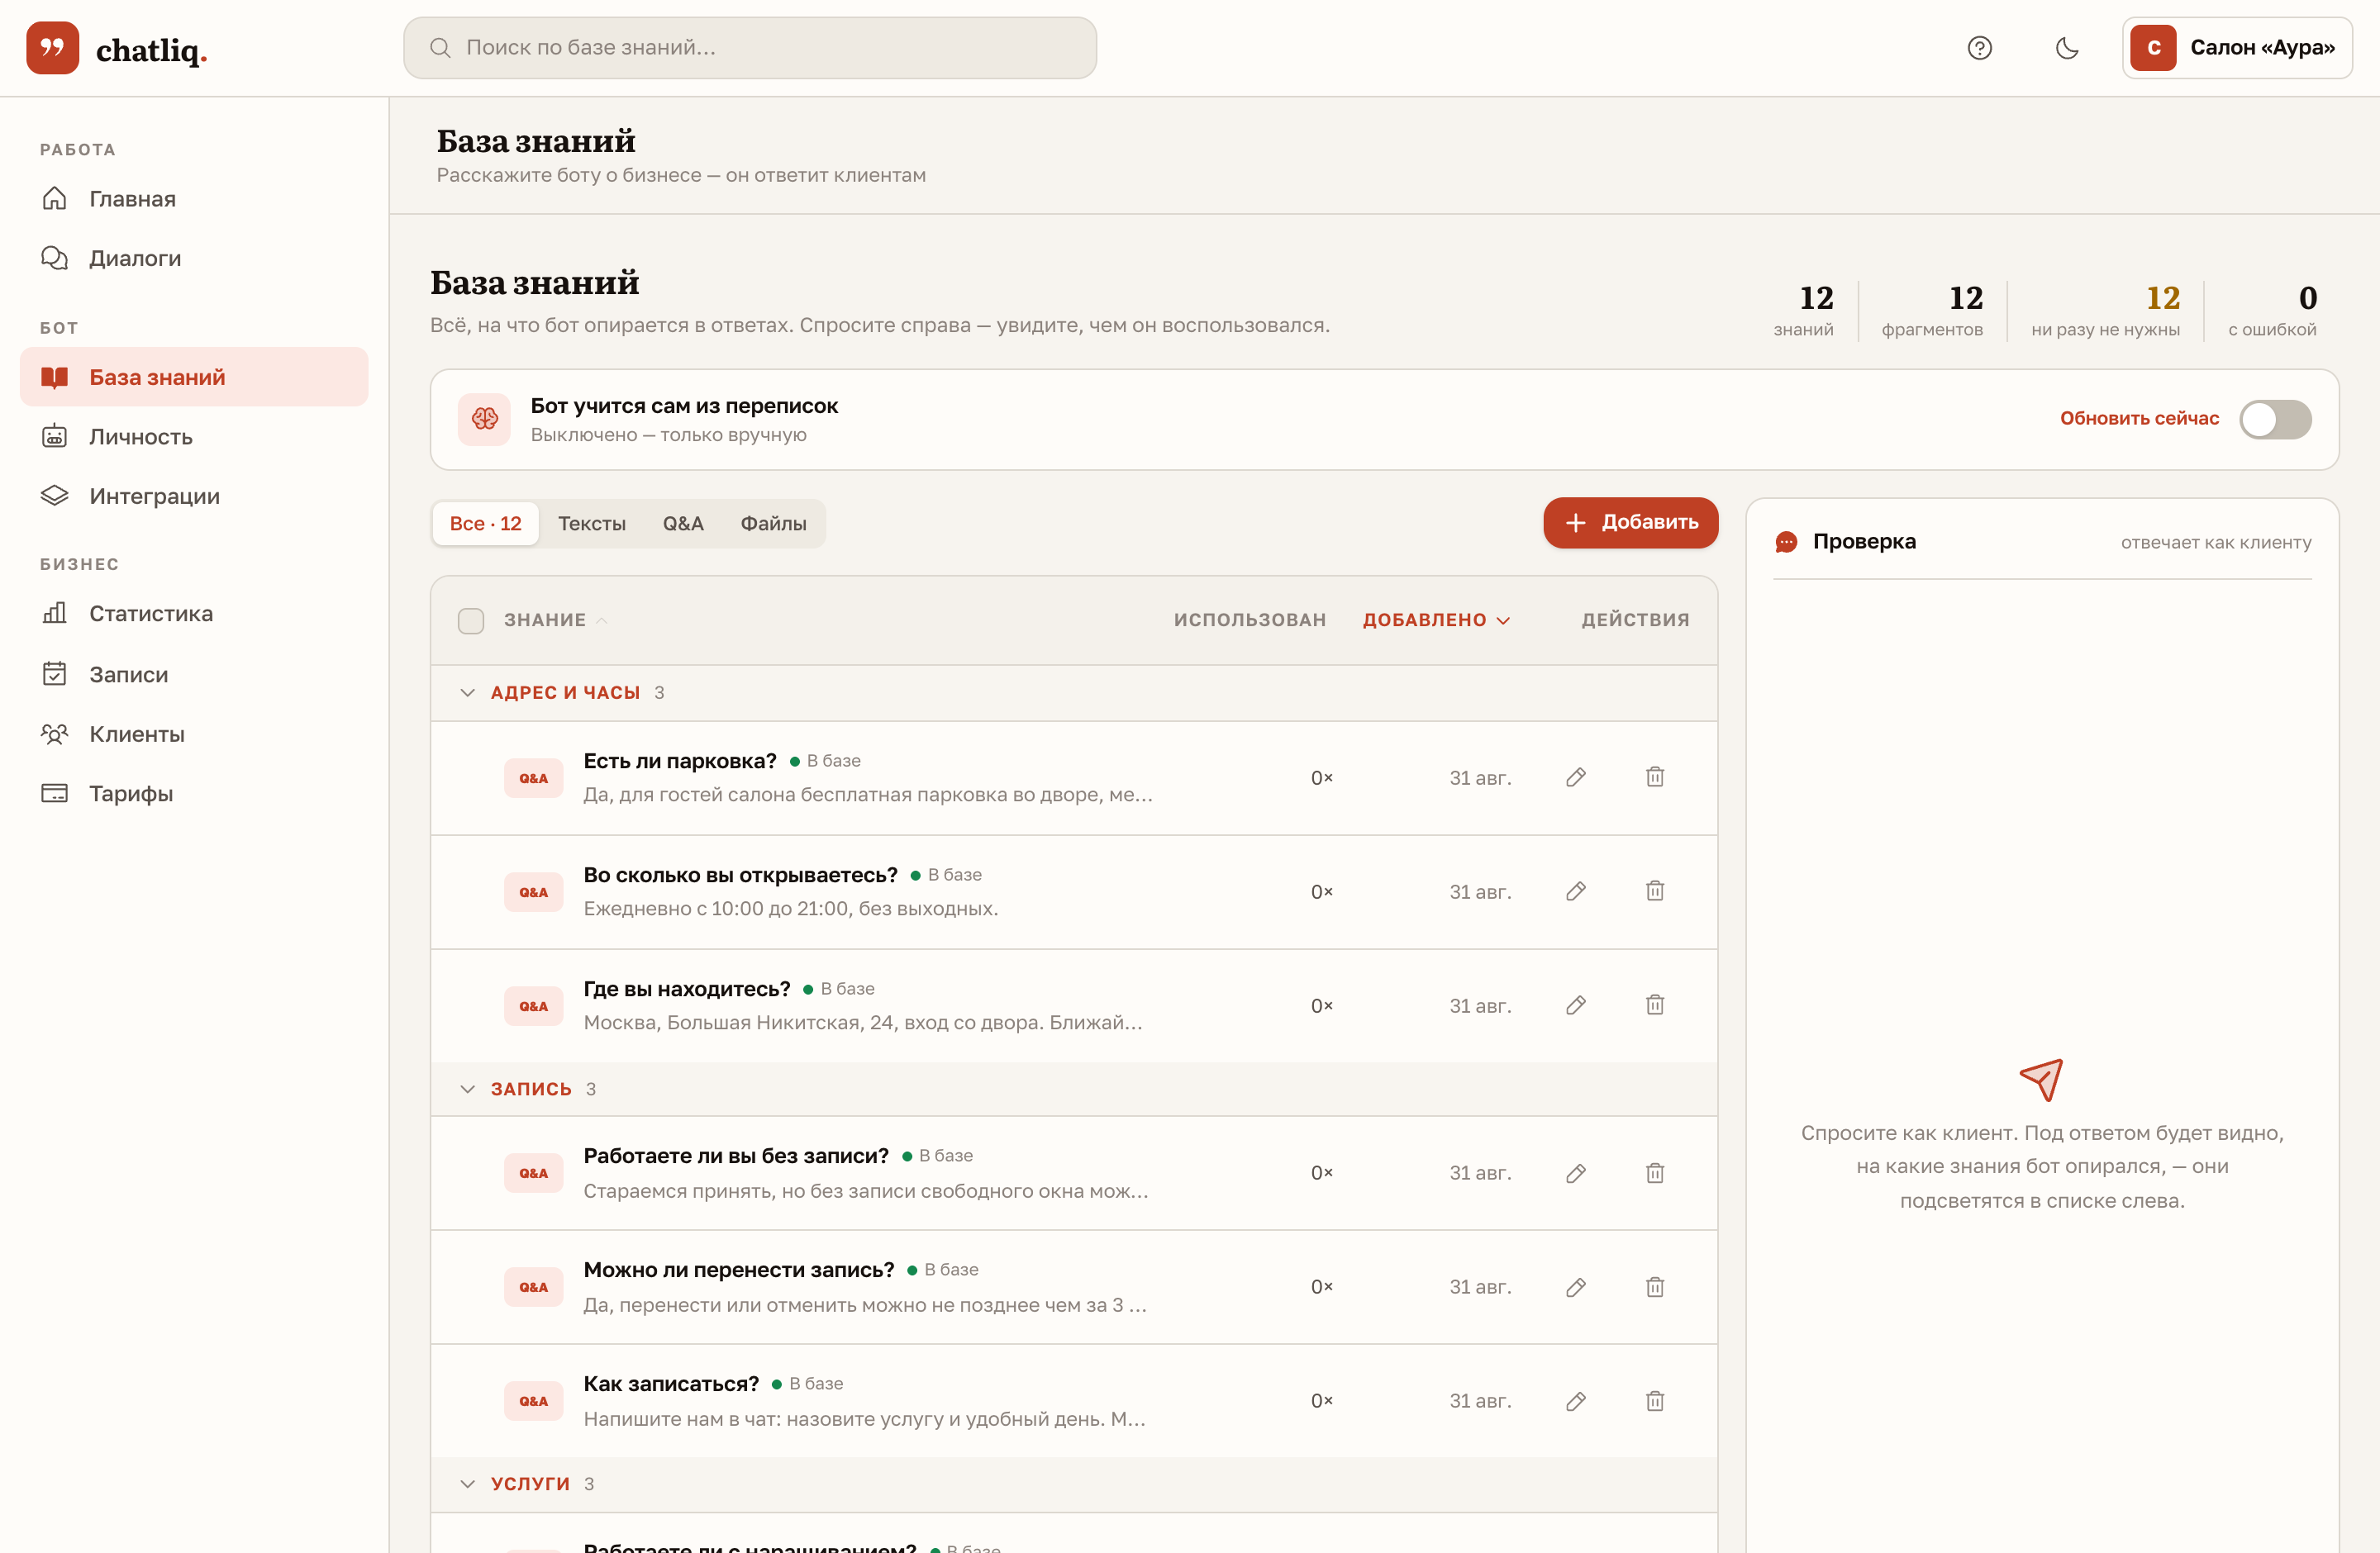Switch to the "Q&A" tab
This screenshot has width=2380, height=1553.
point(683,524)
